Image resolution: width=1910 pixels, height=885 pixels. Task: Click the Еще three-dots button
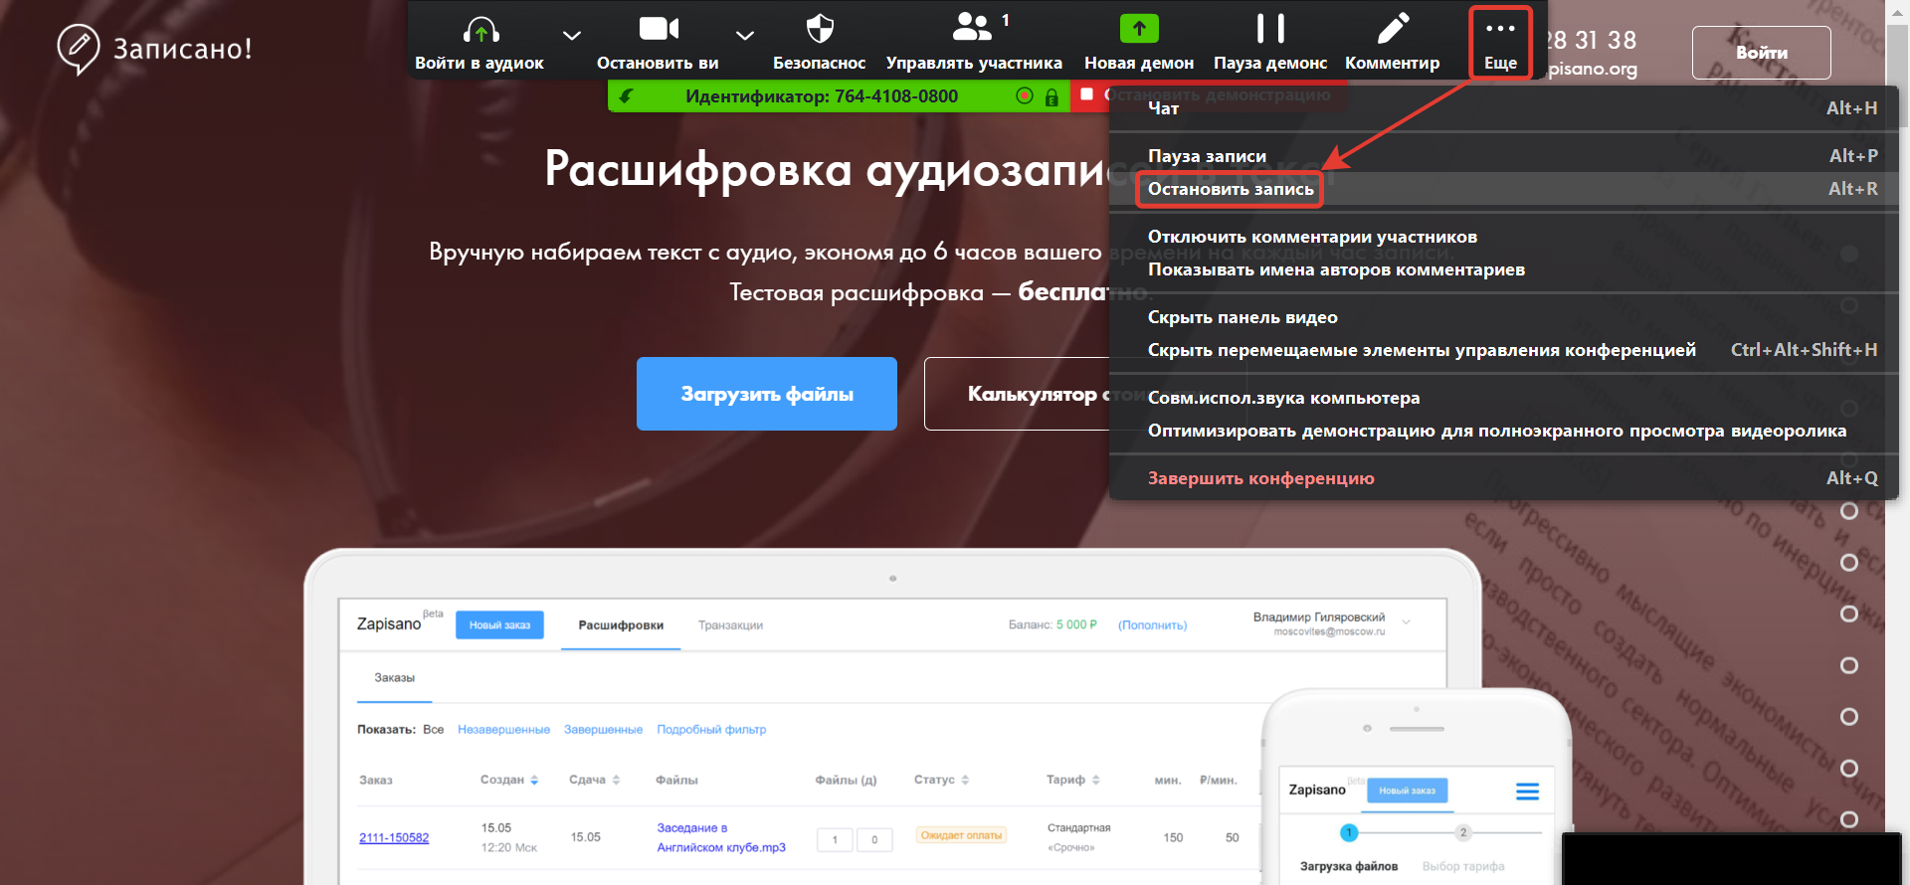(1500, 43)
